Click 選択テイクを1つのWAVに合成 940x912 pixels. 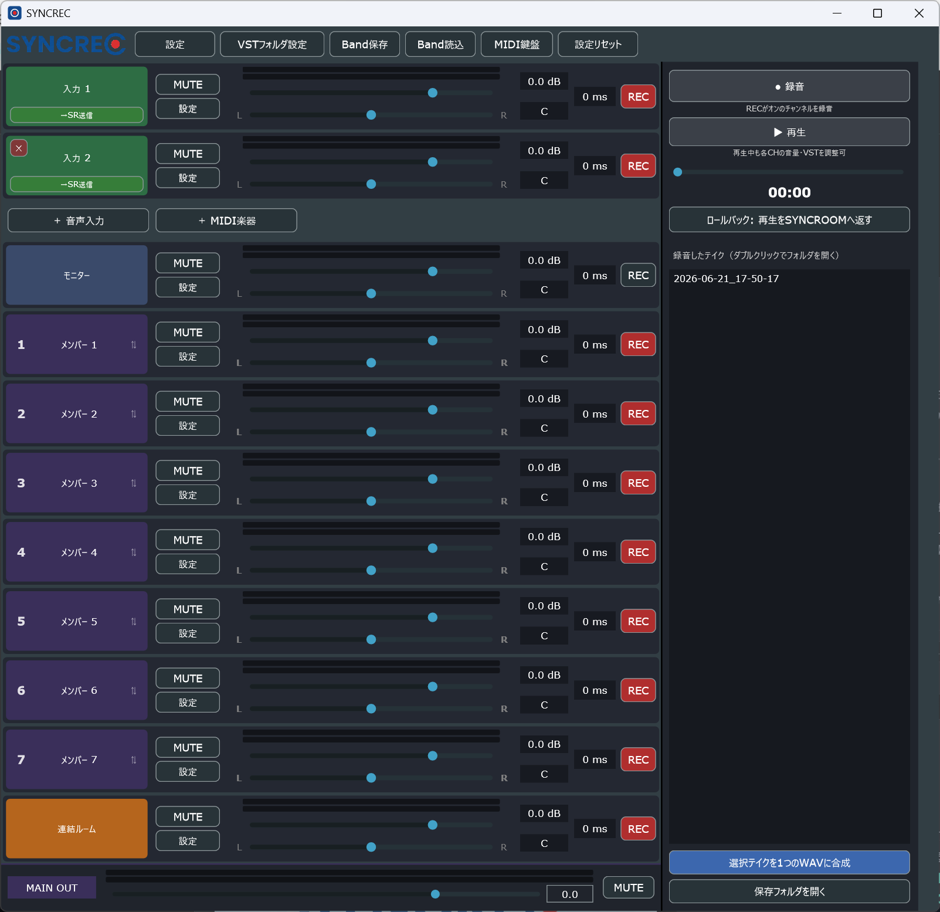[789, 863]
